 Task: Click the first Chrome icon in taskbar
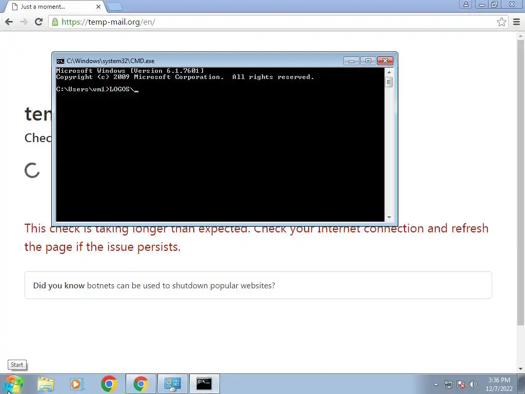pos(109,384)
